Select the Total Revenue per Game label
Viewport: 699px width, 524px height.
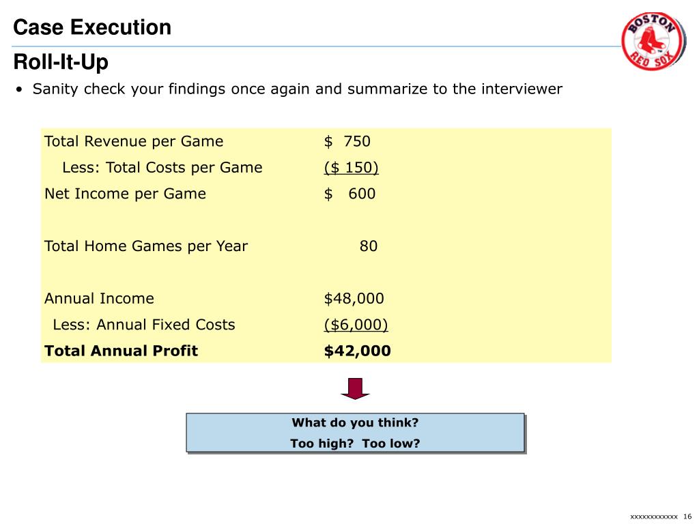[134, 141]
